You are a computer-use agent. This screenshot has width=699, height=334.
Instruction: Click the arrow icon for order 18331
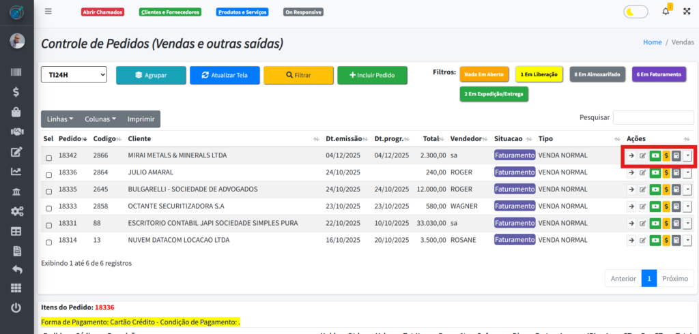point(631,224)
